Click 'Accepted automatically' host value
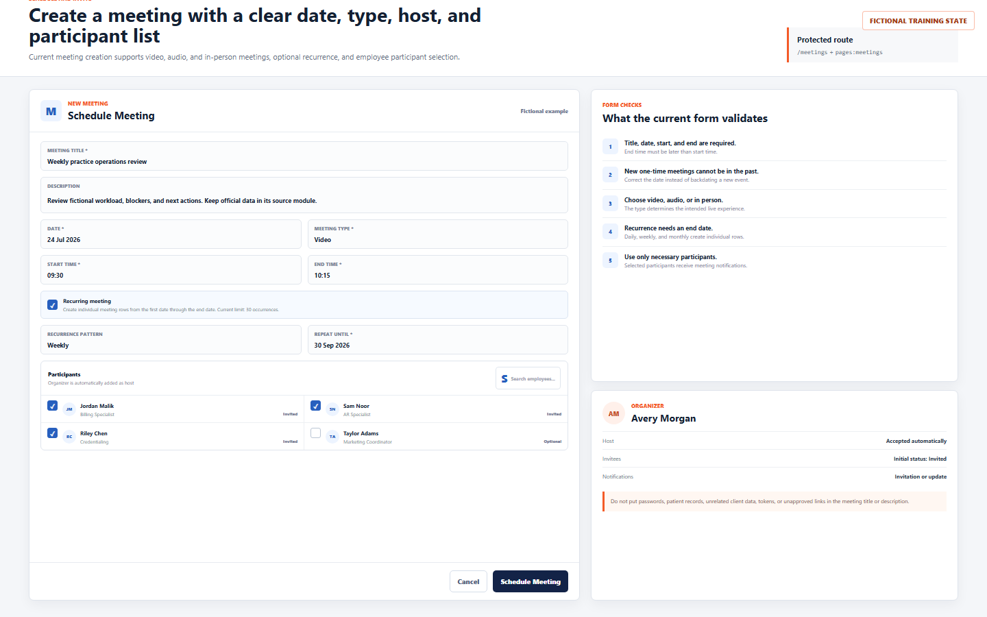This screenshot has height=617, width=987. tap(916, 441)
